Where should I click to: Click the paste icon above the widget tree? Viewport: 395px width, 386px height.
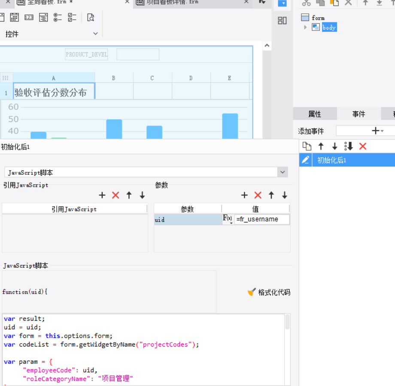pos(335,3)
